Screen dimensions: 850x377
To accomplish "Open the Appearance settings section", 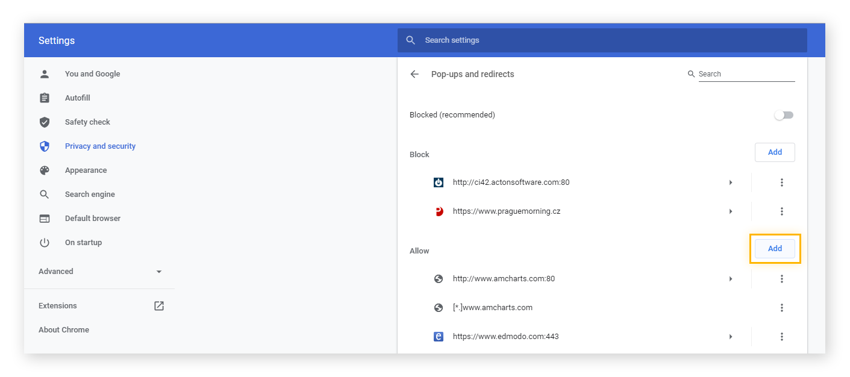I will [86, 170].
